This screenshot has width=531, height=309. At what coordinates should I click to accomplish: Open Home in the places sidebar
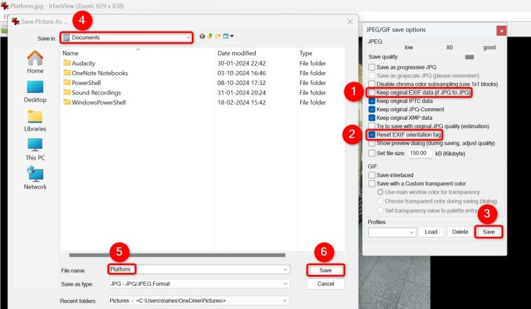35,62
